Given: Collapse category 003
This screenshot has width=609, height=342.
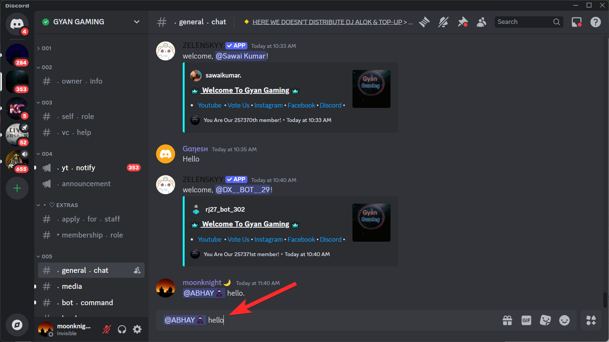Looking at the screenshot, I should (x=44, y=103).
